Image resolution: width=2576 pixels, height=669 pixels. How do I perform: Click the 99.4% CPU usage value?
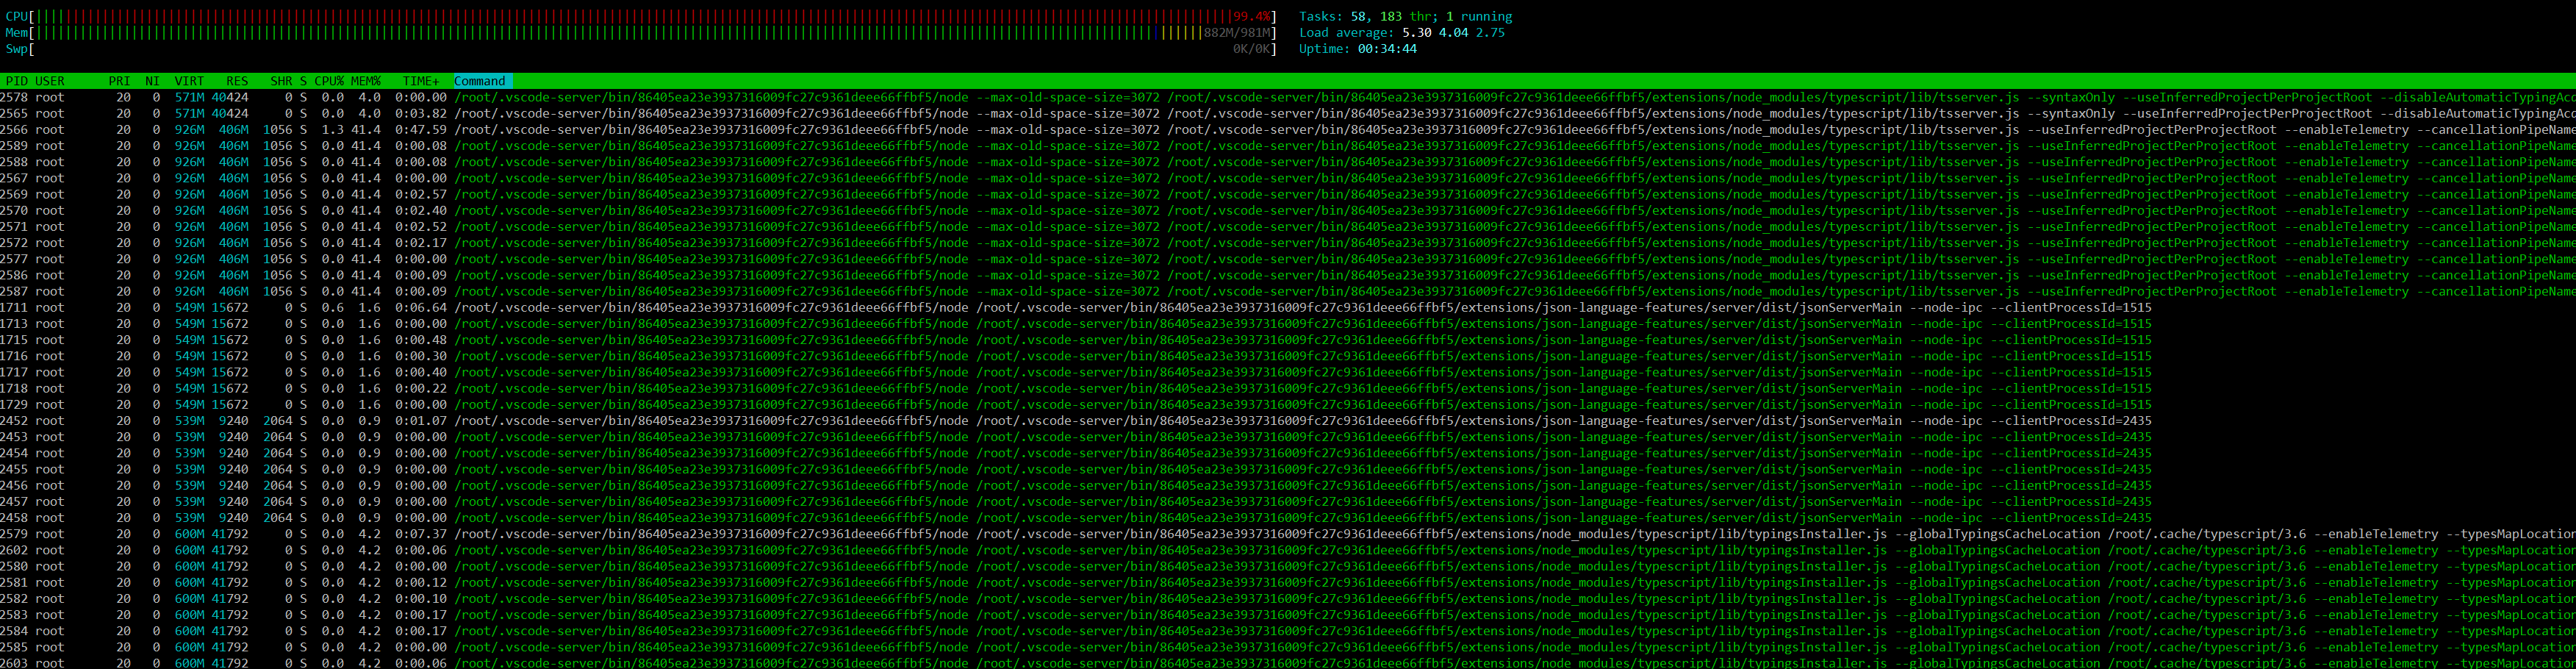click(x=1251, y=17)
